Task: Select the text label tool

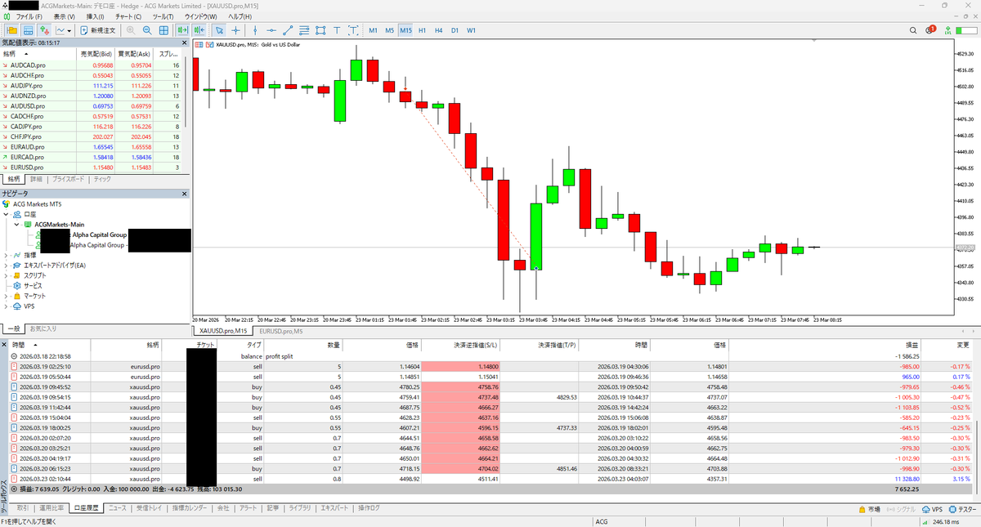Action: point(353,31)
